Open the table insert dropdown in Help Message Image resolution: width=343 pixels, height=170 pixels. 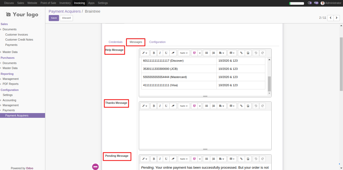click(232, 53)
